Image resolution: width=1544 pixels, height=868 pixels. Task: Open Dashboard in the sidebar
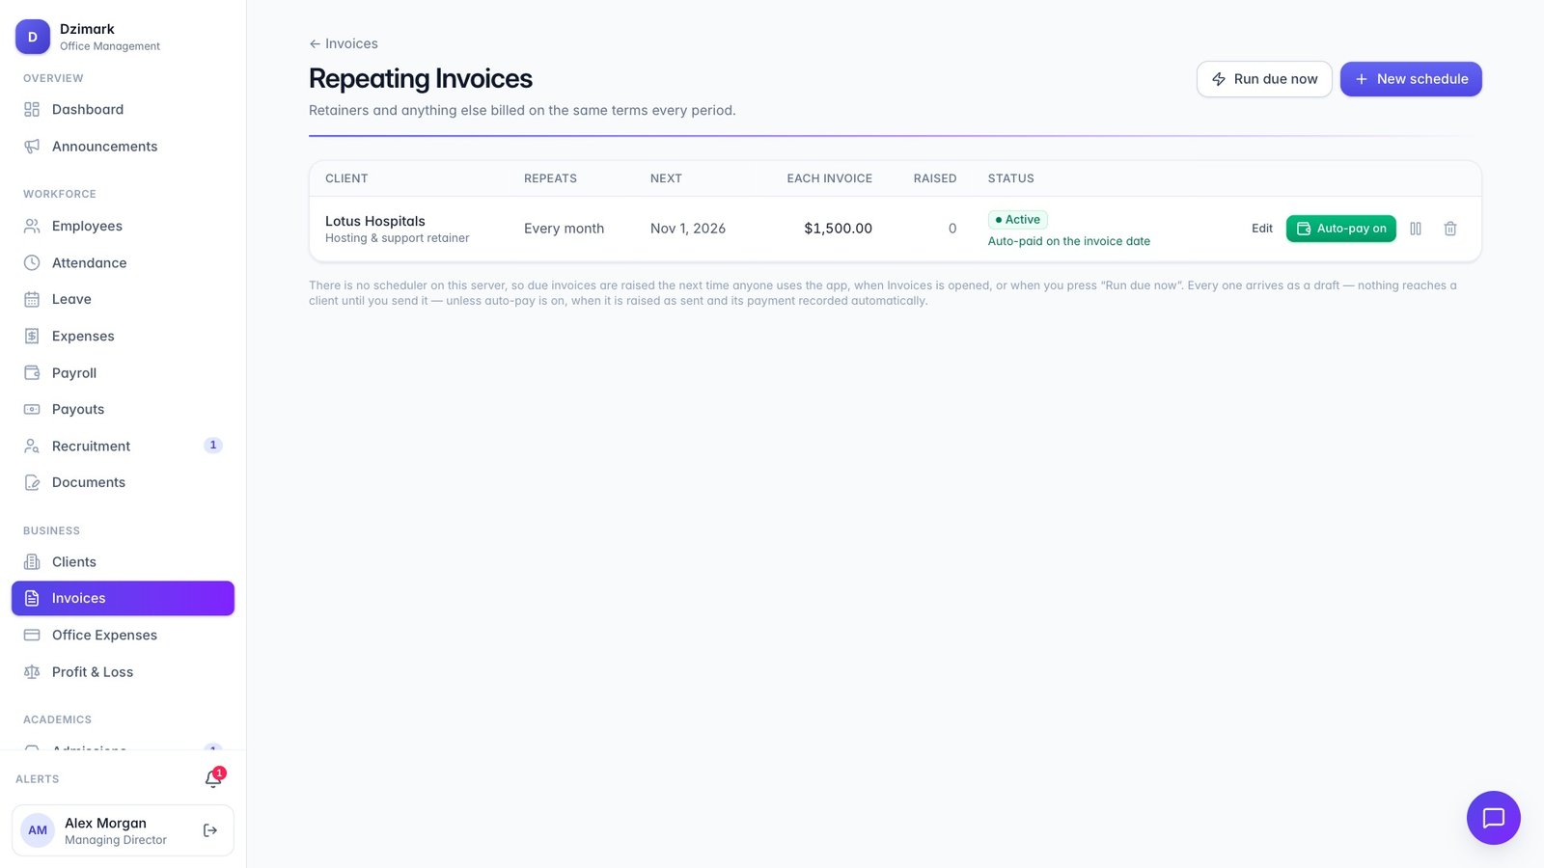coord(123,110)
